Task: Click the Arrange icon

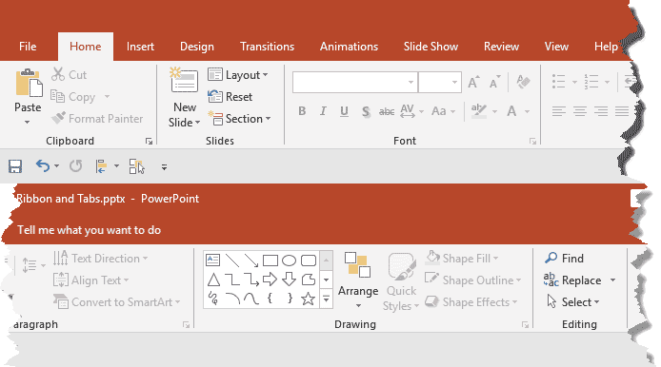Action: pyautogui.click(x=357, y=265)
